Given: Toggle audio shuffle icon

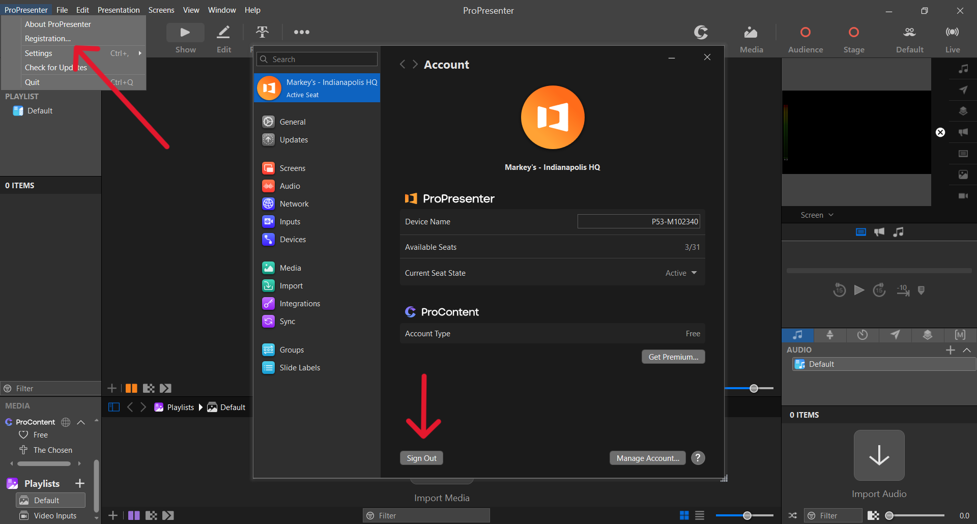Looking at the screenshot, I should tap(793, 515).
